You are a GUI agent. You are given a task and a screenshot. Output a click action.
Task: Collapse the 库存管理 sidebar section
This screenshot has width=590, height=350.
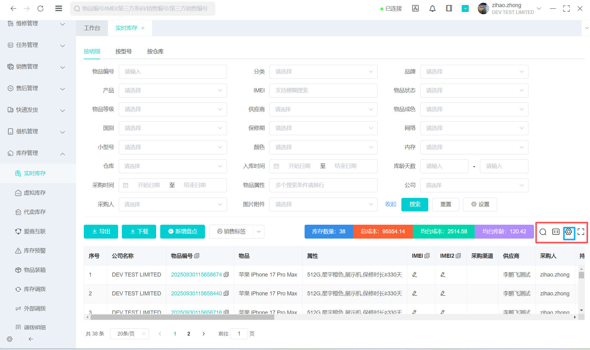(62, 154)
